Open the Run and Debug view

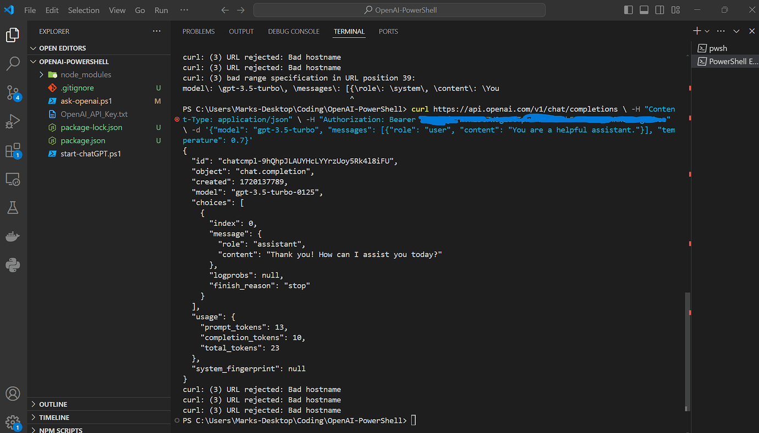13,121
